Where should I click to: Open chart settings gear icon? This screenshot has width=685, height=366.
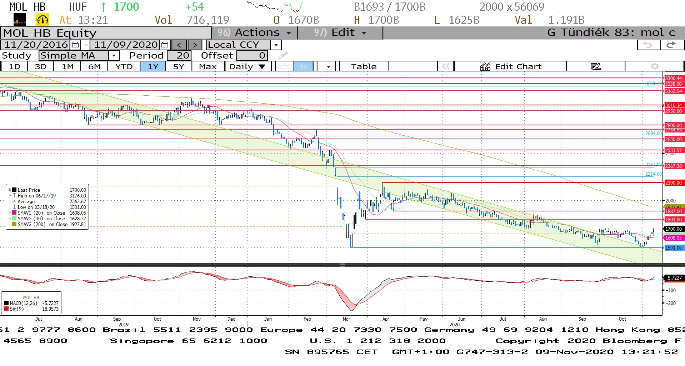[x=655, y=66]
